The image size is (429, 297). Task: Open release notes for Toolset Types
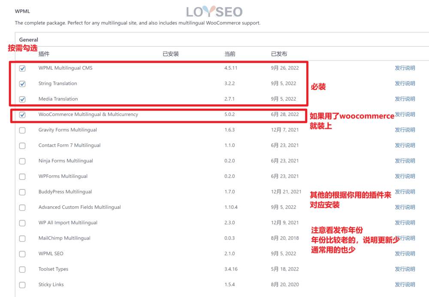click(405, 269)
